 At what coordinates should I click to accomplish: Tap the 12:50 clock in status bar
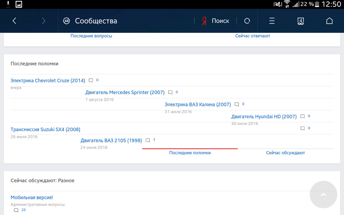click(331, 4)
